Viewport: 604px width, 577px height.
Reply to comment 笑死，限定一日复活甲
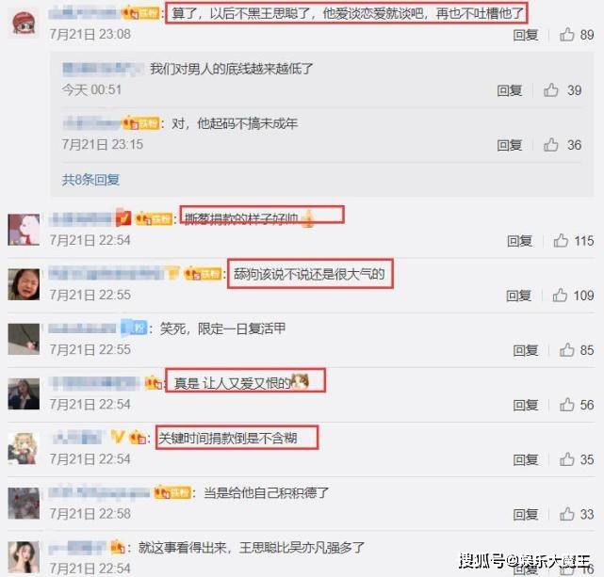[526, 350]
